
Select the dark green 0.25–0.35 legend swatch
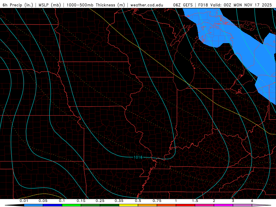tap(109, 205)
